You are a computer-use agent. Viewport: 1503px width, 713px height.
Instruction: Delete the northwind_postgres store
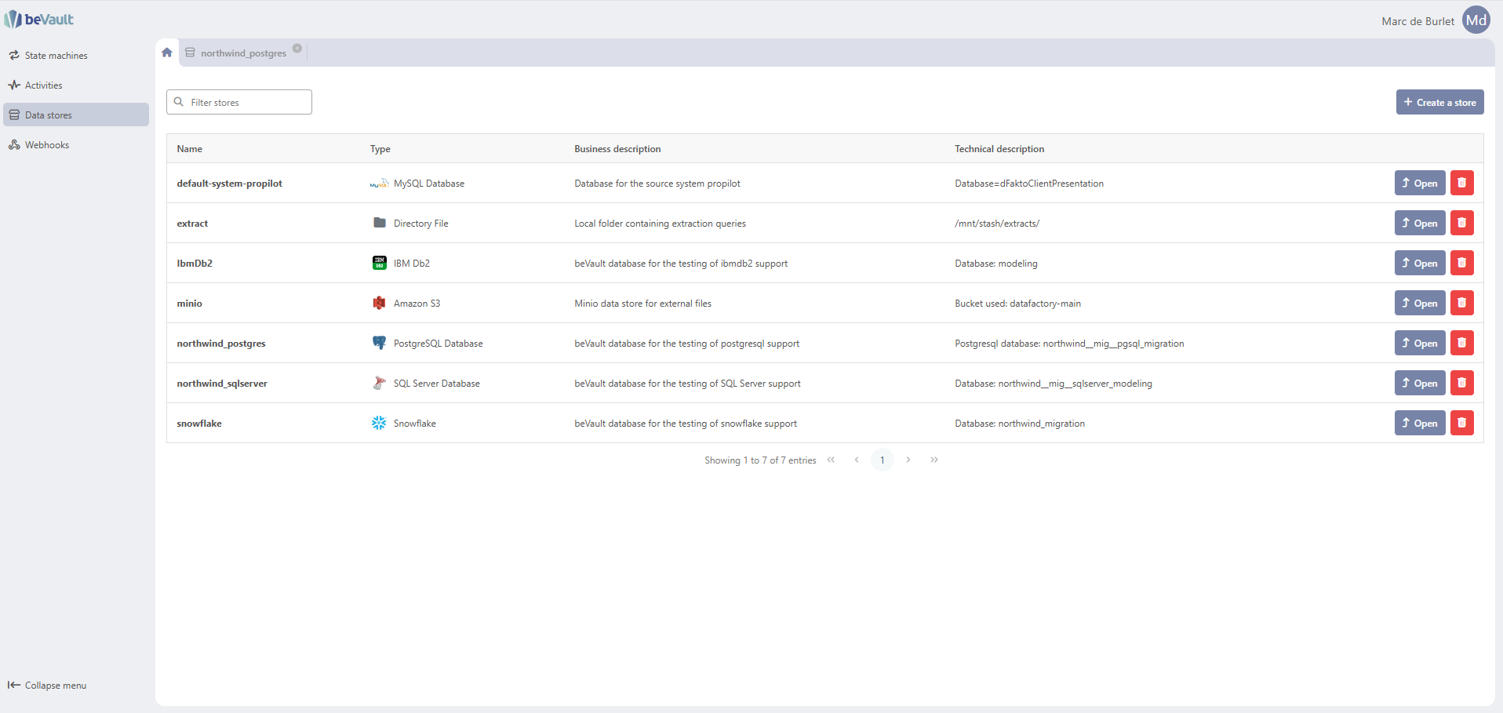[1461, 344]
